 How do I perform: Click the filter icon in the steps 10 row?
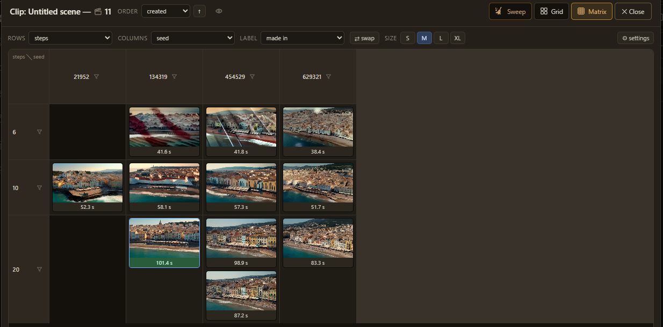[x=39, y=188]
